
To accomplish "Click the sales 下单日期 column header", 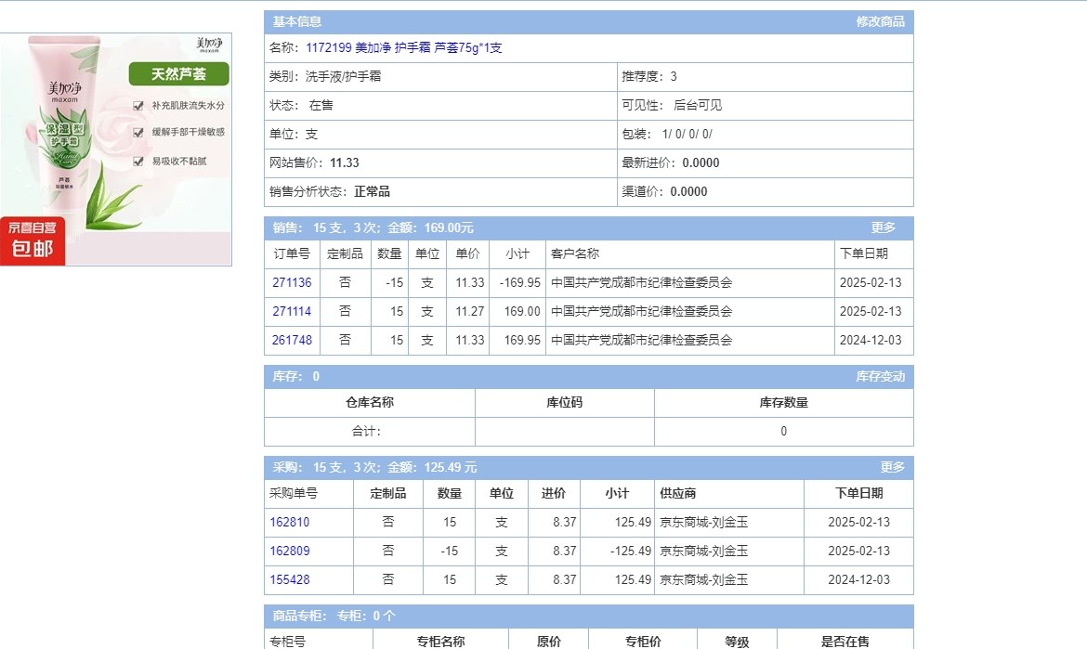I will pos(874,254).
